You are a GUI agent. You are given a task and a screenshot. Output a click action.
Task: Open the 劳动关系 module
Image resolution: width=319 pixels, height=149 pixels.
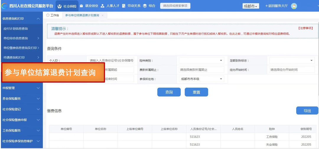point(131,6)
